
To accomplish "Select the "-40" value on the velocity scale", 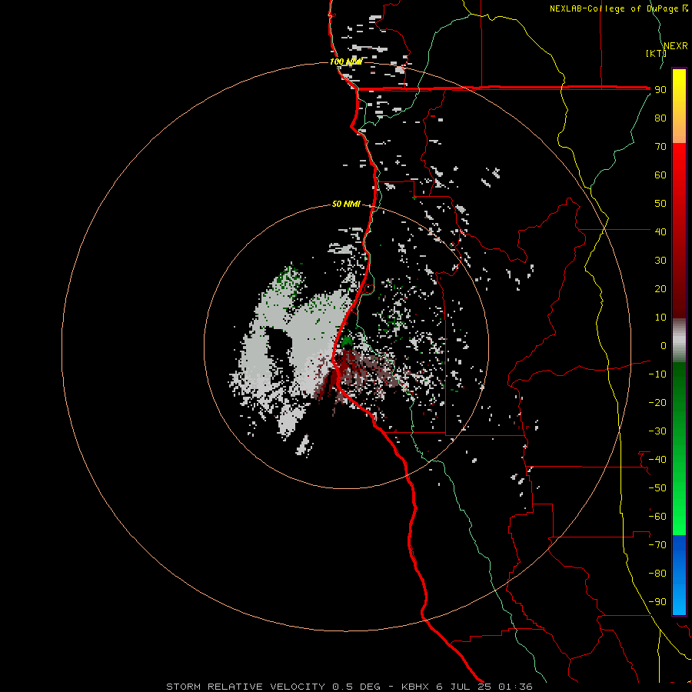I will (657, 460).
